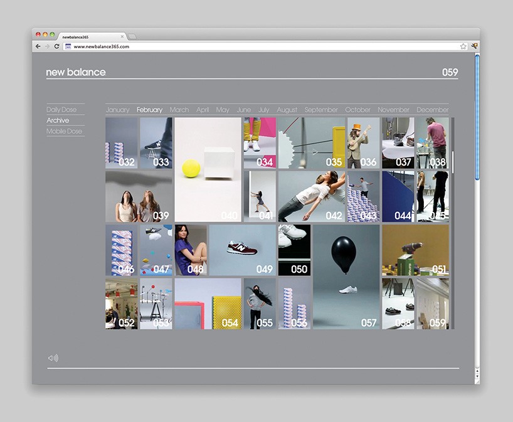Open thumbnail 047 with shoe on cloud

156,250
